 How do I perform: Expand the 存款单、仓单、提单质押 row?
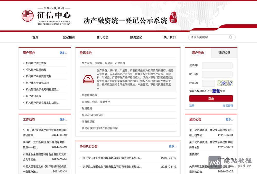128,102
